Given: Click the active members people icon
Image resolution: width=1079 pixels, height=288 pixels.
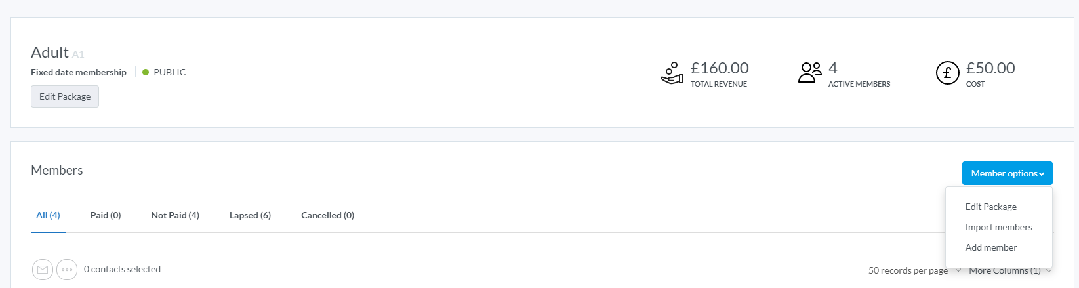Looking at the screenshot, I should [x=810, y=72].
